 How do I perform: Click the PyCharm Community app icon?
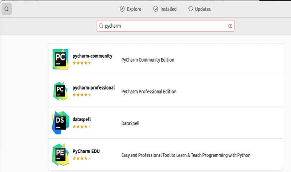pos(60,59)
